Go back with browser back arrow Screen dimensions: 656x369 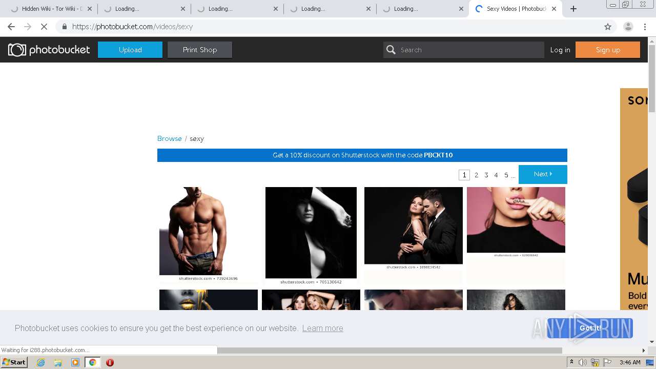pos(11,27)
